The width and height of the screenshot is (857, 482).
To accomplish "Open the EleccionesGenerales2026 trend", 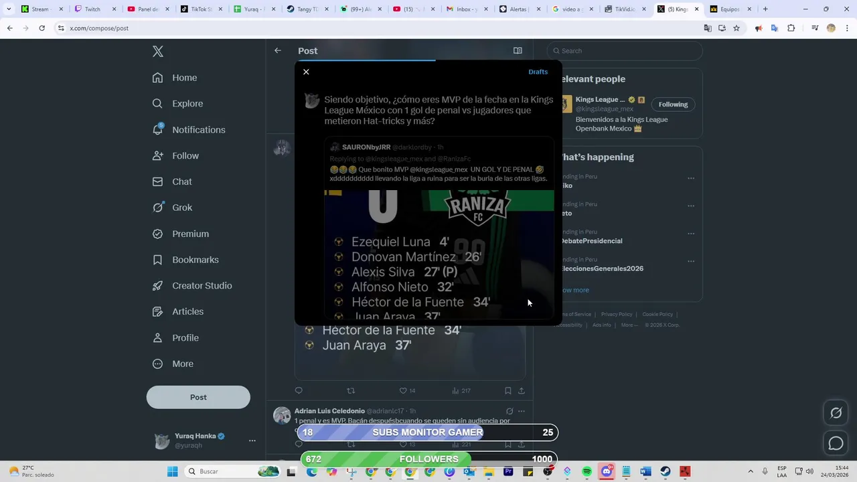I will (x=602, y=268).
